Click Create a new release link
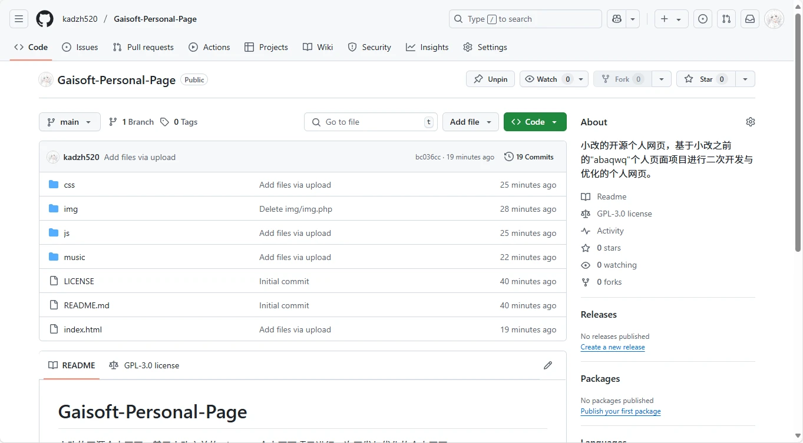Screen dimensions: 803x443 [x=613, y=347]
